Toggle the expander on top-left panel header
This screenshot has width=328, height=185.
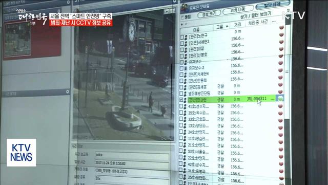tap(68, 2)
